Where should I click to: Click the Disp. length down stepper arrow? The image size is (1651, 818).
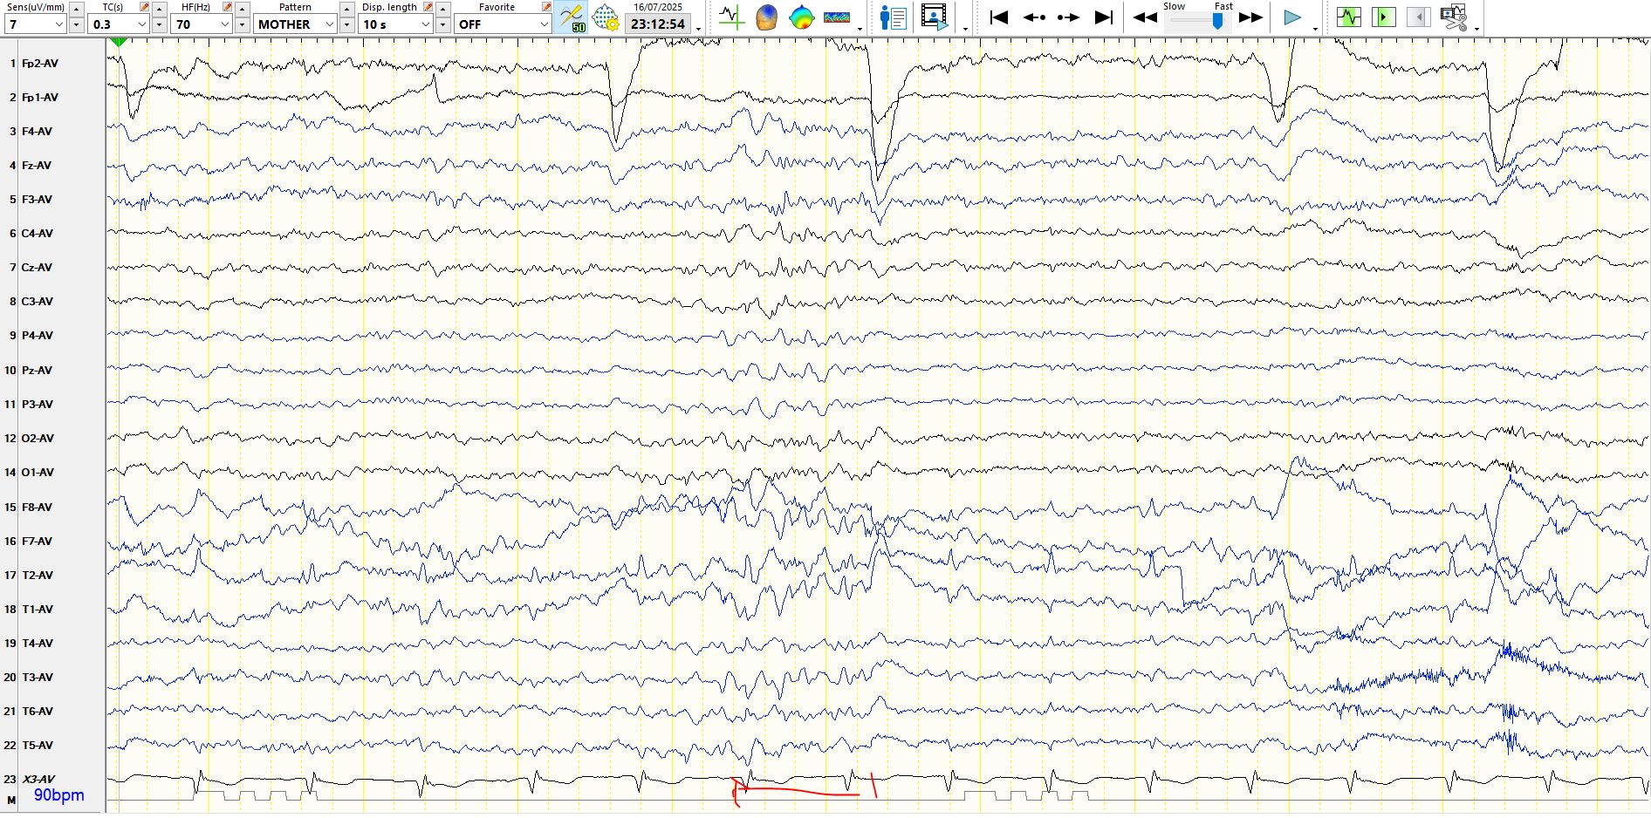point(443,24)
